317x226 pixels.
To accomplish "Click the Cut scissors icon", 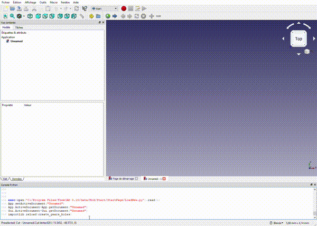I will [x=34, y=8].
